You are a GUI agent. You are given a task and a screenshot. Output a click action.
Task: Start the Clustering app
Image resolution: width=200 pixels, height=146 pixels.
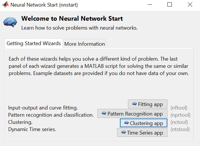144,123
